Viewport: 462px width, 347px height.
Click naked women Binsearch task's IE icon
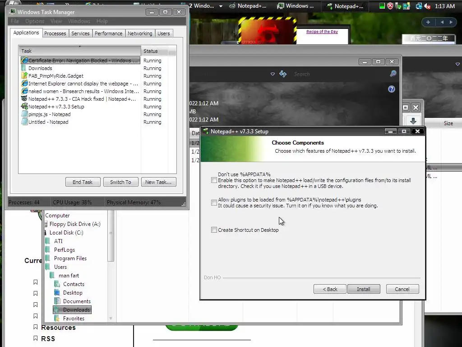coord(24,91)
